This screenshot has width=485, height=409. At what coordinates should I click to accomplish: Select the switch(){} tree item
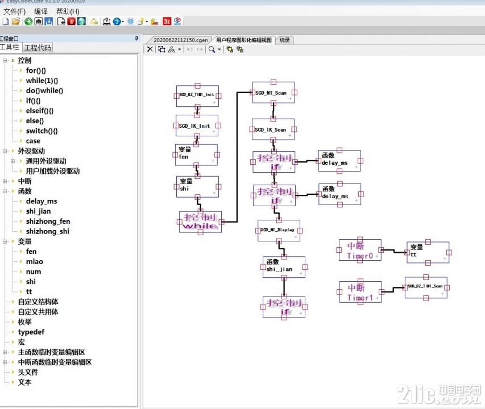[x=42, y=131]
